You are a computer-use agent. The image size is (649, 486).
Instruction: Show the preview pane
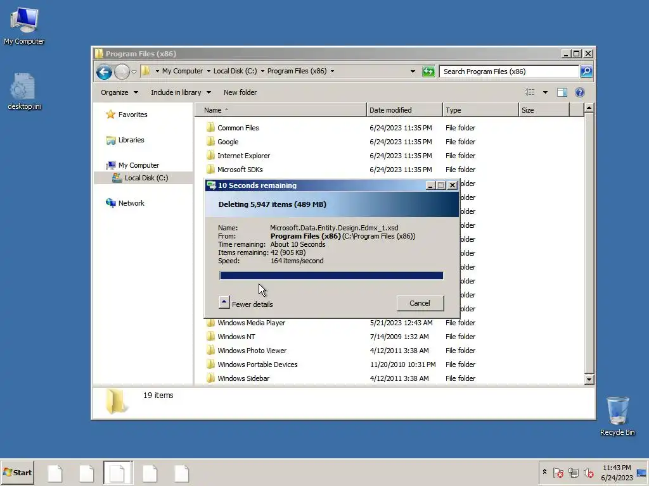tap(562, 92)
